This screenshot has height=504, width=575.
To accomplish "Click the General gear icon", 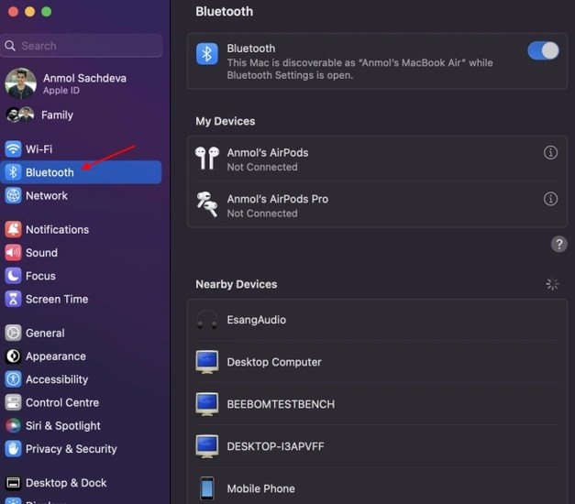I will [x=13, y=333].
